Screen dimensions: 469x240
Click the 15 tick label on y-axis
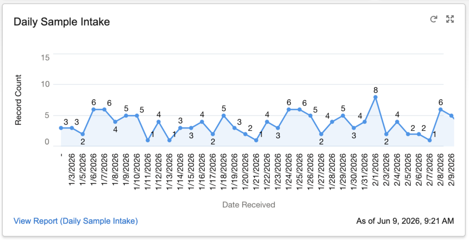pyautogui.click(x=45, y=57)
